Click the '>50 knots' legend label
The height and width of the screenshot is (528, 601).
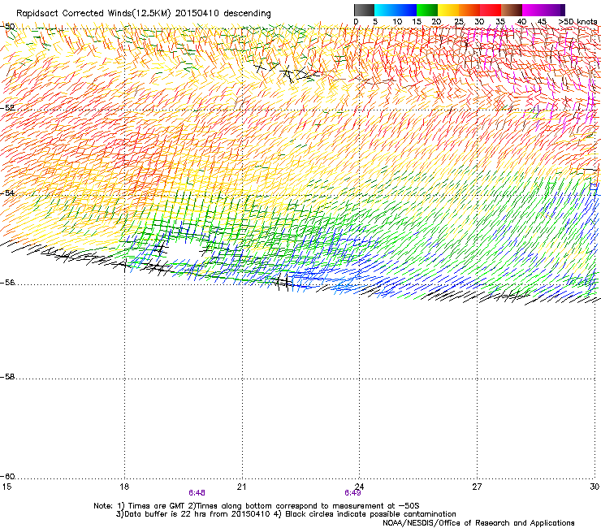(x=578, y=21)
